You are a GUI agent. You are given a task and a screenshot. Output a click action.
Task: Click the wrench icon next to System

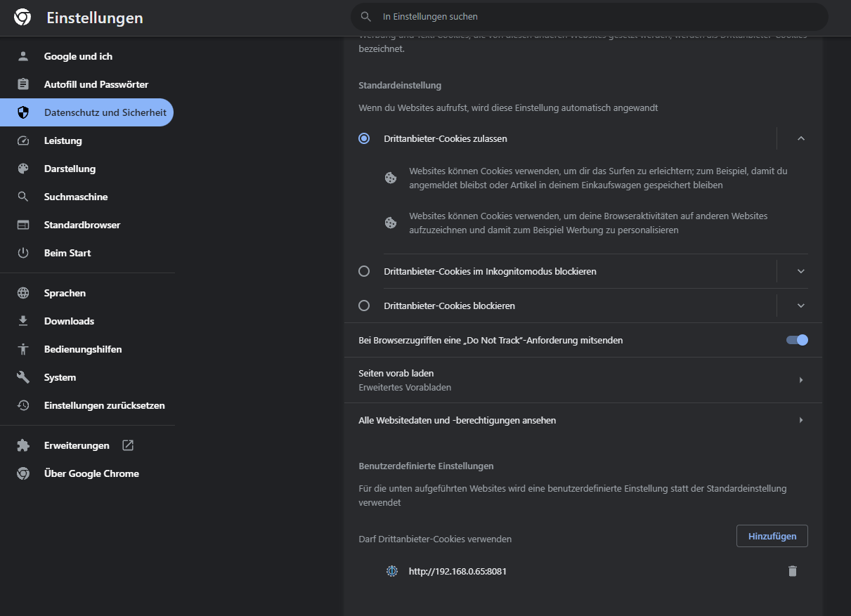click(23, 377)
